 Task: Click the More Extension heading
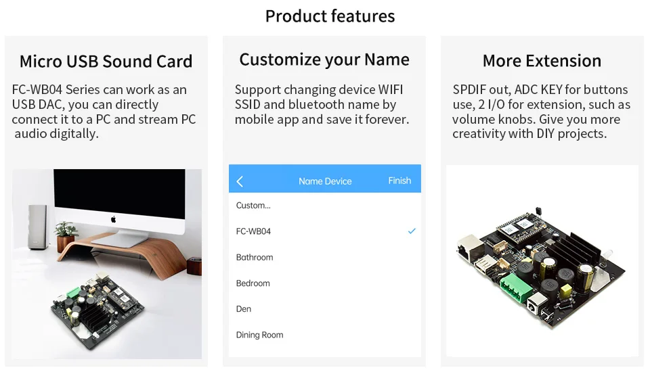[x=542, y=61]
